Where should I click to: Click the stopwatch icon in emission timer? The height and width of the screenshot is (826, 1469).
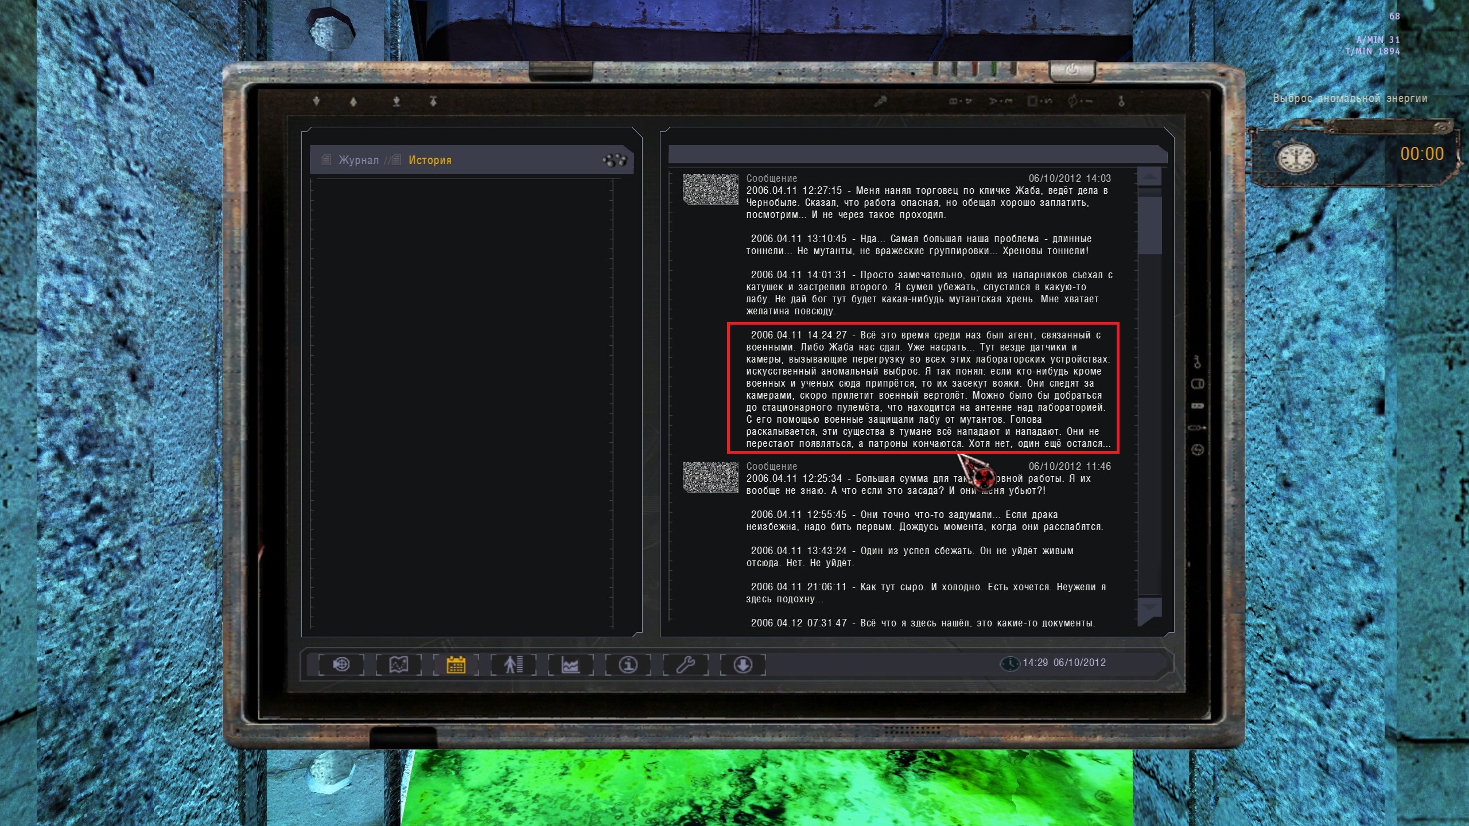pos(1296,157)
